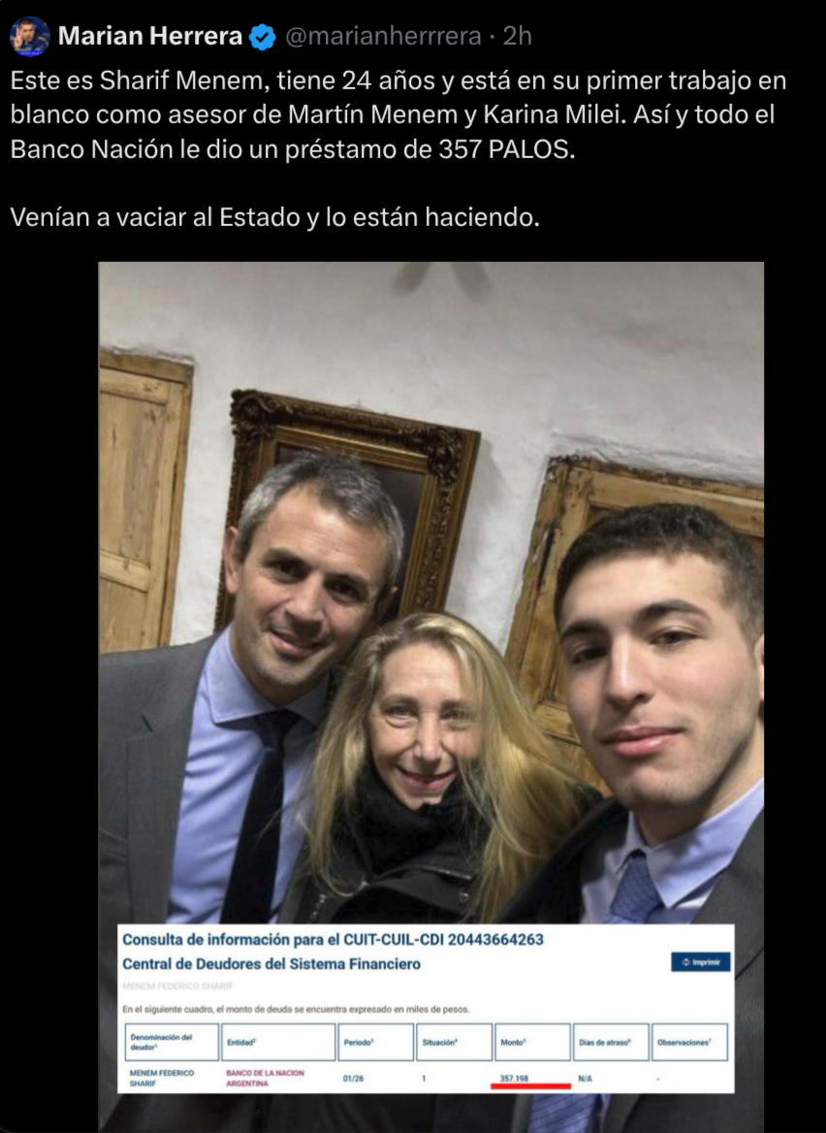Viewport: 826px width, 1133px height.
Task: Click the Entidad column header
Action: [x=278, y=1042]
